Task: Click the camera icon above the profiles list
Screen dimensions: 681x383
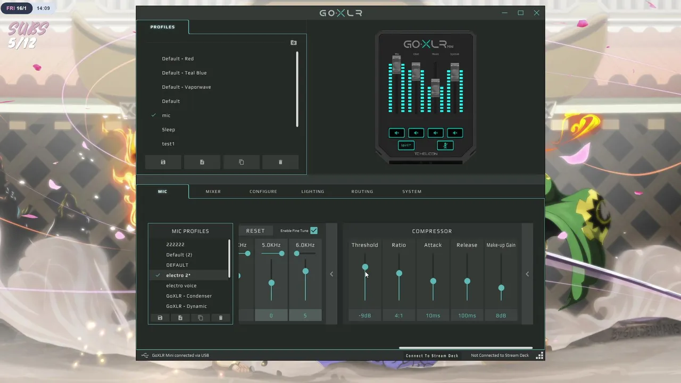Action: tap(294, 43)
